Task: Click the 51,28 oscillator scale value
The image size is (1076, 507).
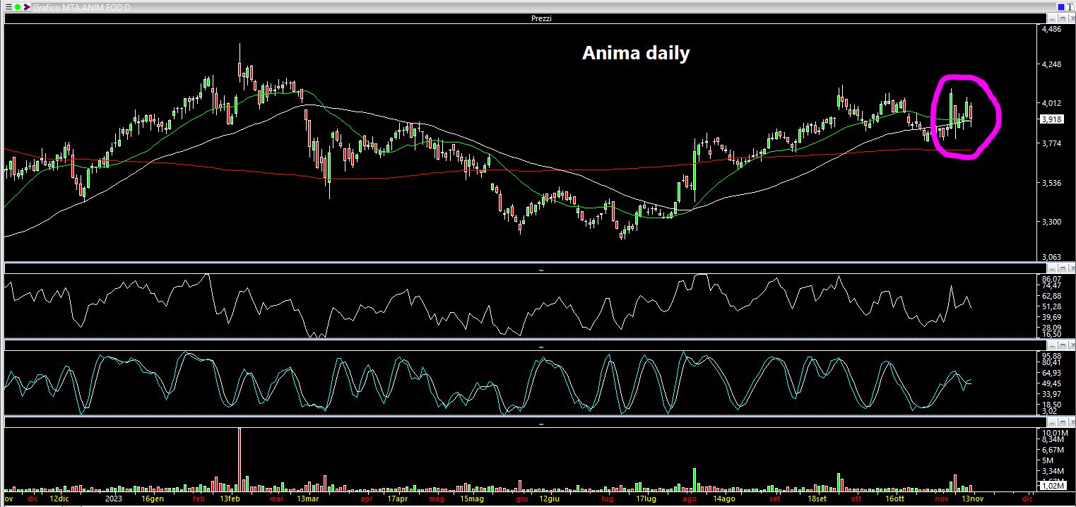Action: point(1052,307)
